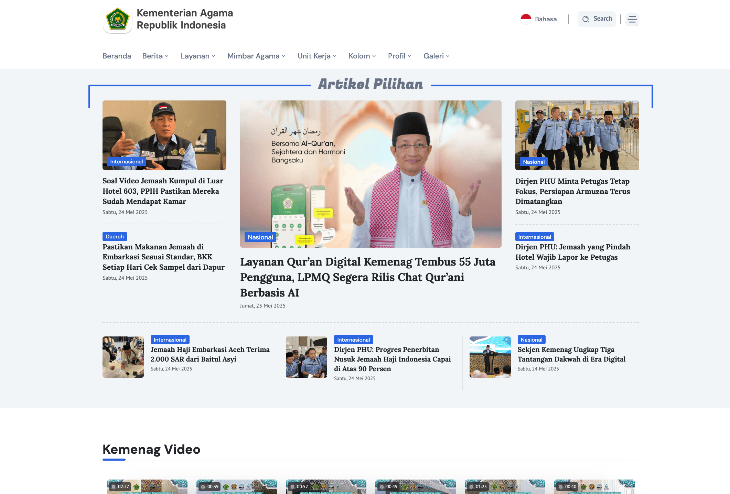Open article about Dirjen PHU Armuzna persiapan
This screenshot has height=494, width=730.
pos(572,191)
